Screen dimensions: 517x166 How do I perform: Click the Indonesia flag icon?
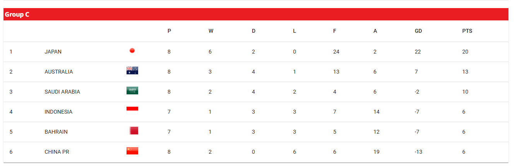tap(132, 111)
